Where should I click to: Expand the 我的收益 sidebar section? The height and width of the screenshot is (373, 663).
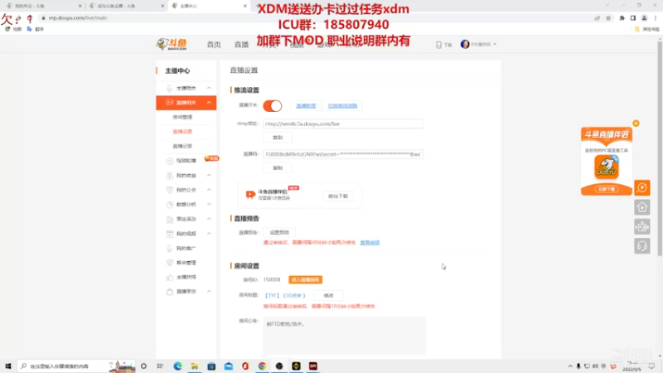pyautogui.click(x=186, y=175)
